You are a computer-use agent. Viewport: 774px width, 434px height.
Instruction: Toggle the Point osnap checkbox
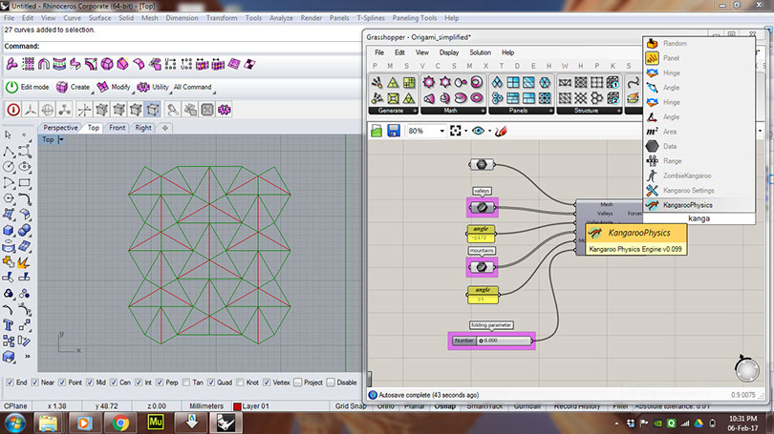pyautogui.click(x=62, y=382)
